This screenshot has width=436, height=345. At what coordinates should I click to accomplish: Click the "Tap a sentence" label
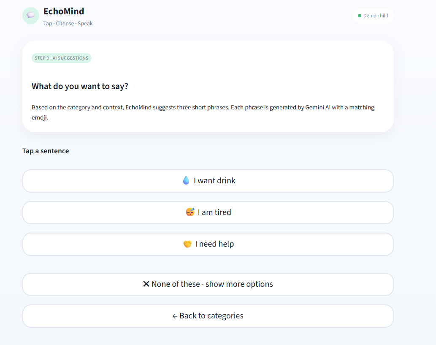46,151
